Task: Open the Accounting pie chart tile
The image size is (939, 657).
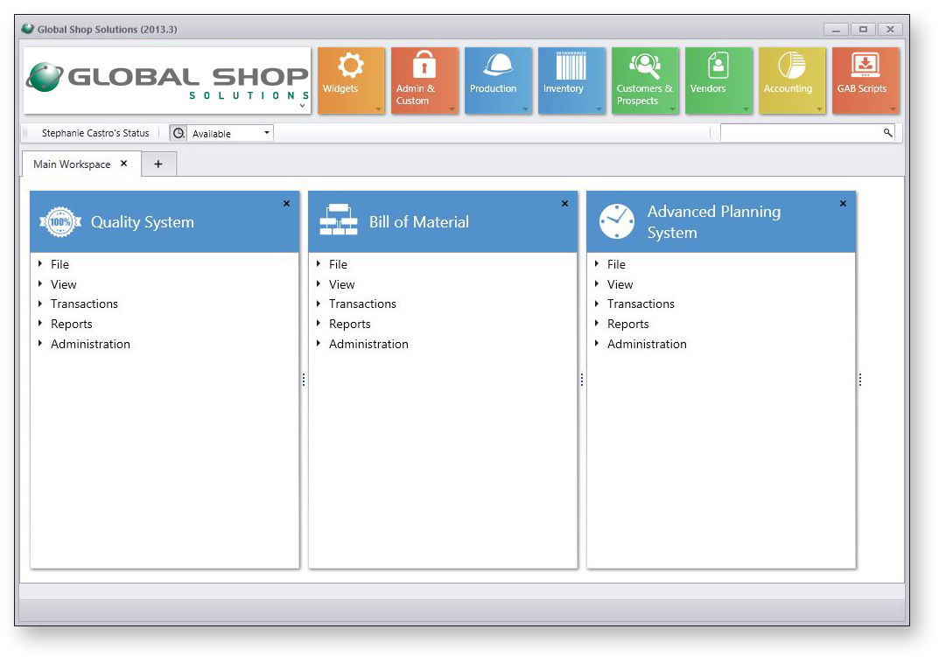Action: click(791, 79)
